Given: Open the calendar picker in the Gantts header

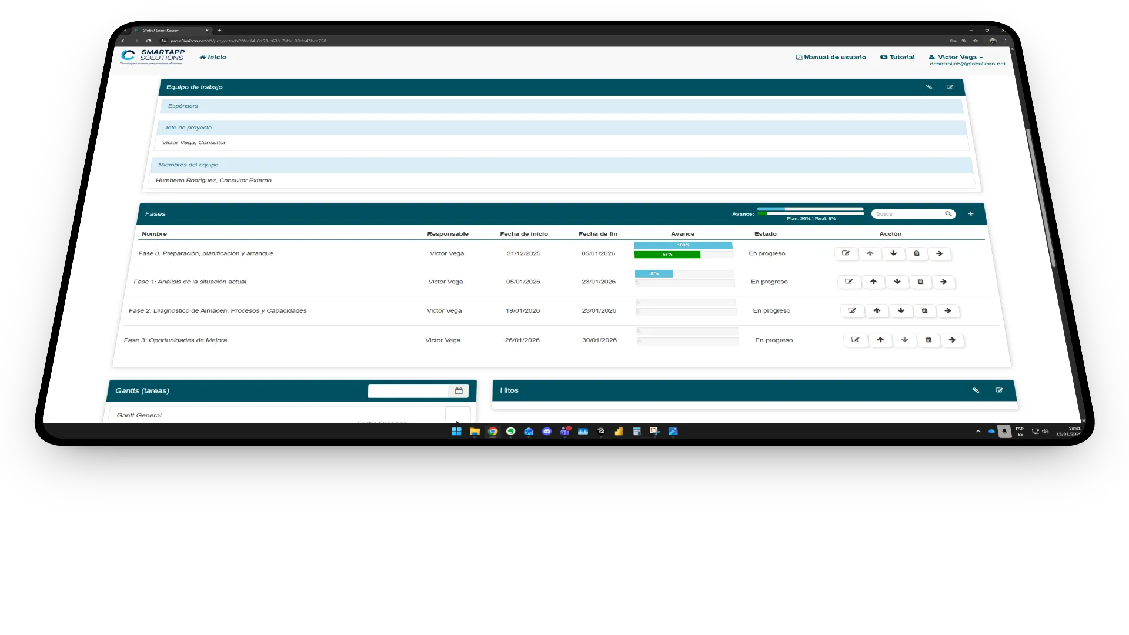Looking at the screenshot, I should pos(459,391).
